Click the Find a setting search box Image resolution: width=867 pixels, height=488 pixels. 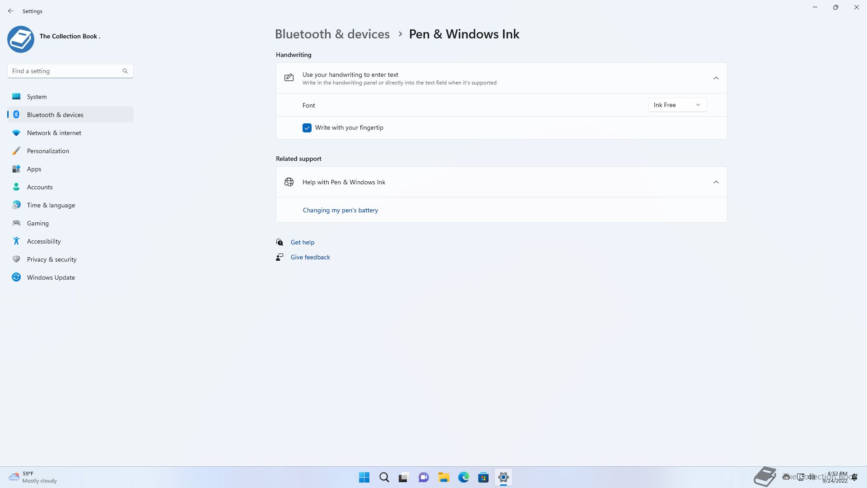point(70,71)
